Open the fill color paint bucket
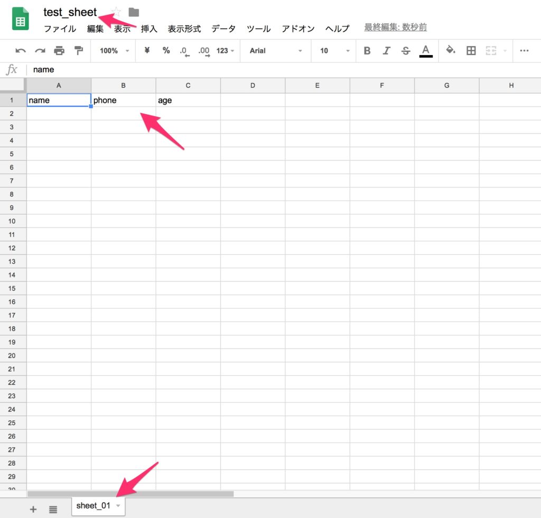The width and height of the screenshot is (541, 518). coord(451,51)
